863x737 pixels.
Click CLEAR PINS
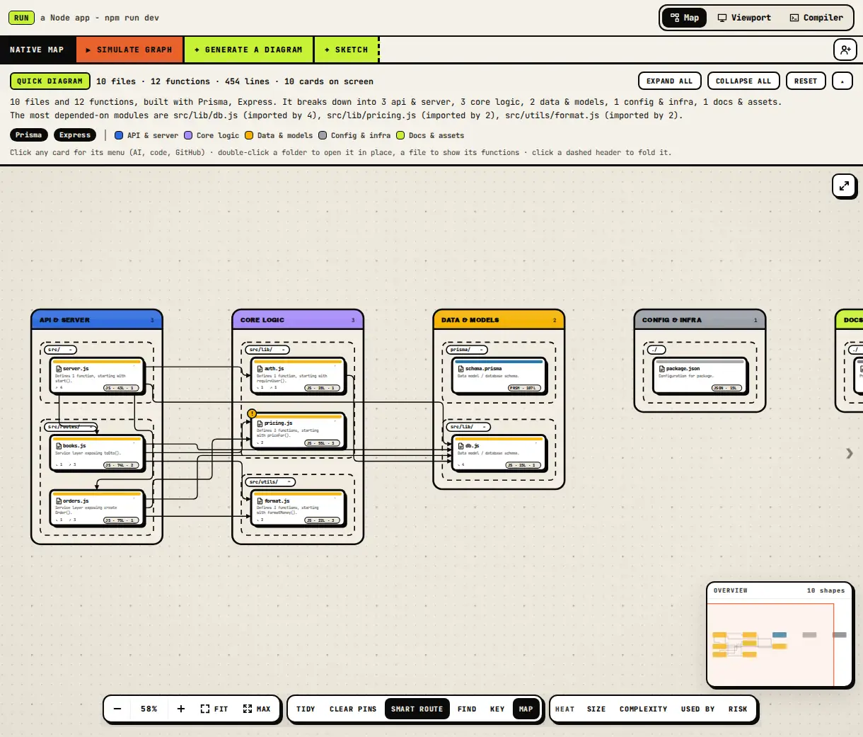(x=353, y=709)
